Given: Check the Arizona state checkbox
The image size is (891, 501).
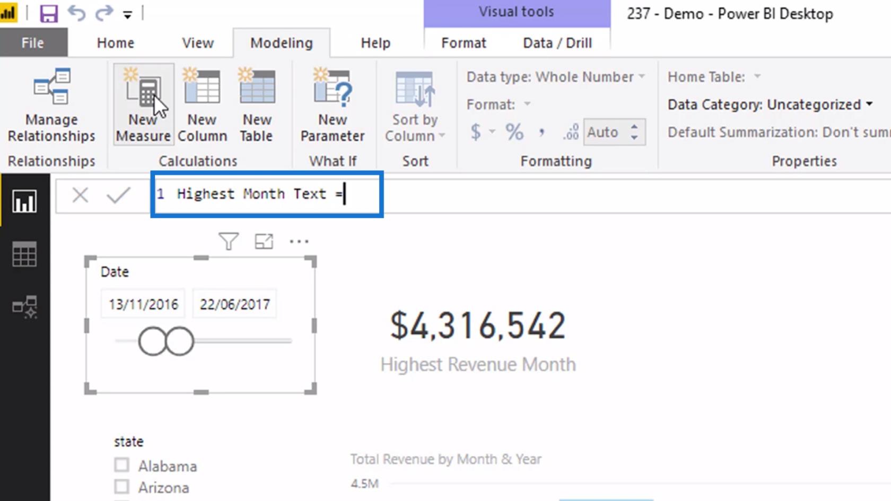Looking at the screenshot, I should (121, 487).
